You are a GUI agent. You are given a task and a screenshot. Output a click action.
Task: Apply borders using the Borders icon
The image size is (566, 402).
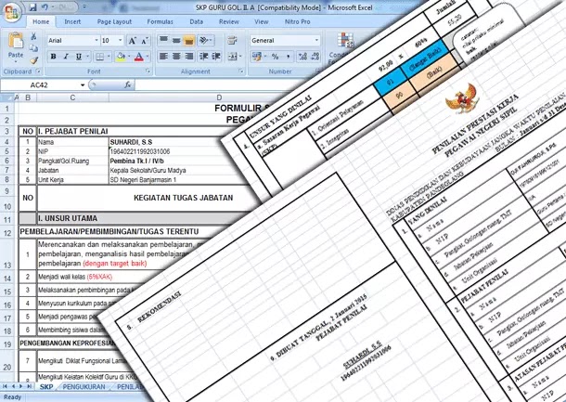click(98, 57)
